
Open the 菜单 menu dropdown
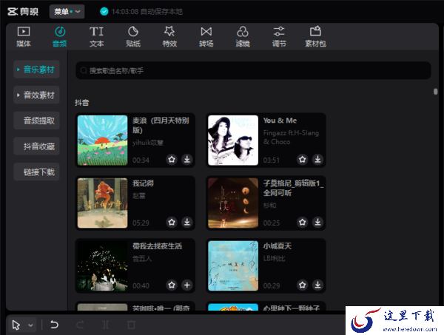click(x=67, y=12)
